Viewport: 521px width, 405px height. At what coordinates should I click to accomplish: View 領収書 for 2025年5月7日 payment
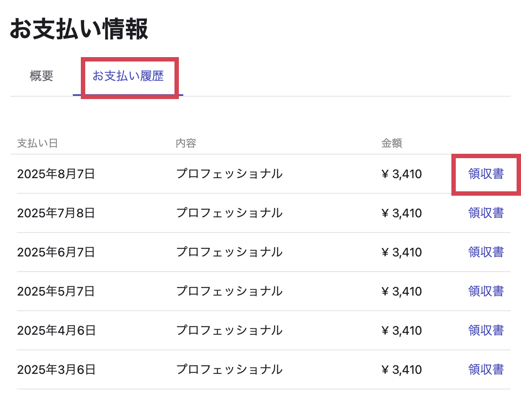point(486,291)
